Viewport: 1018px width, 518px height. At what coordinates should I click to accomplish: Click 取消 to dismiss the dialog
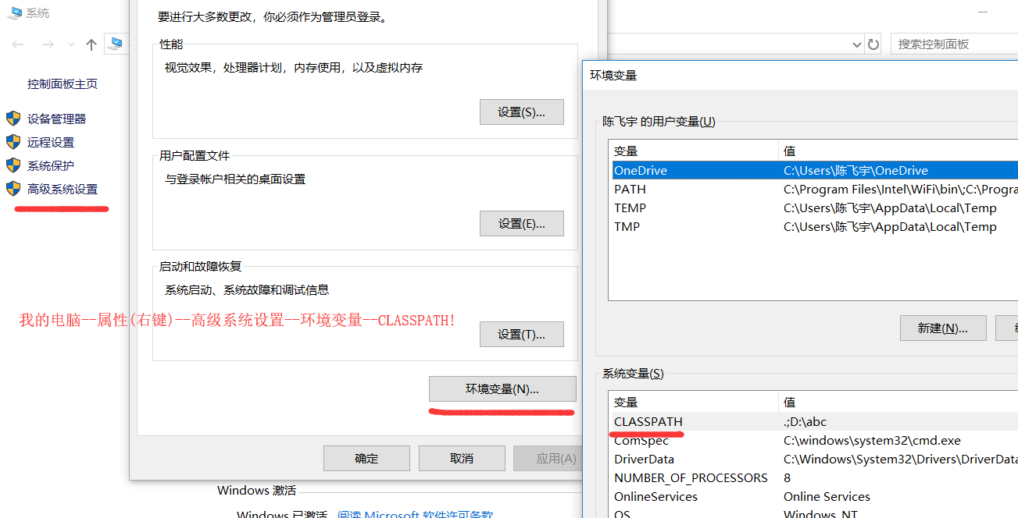point(461,458)
